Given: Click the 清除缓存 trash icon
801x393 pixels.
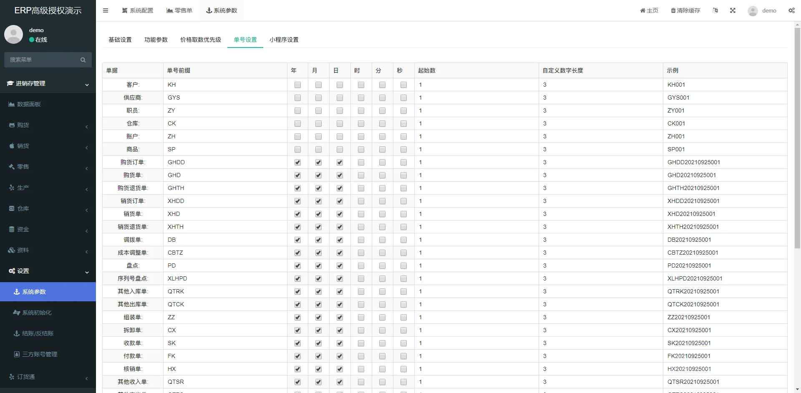Looking at the screenshot, I should [685, 10].
